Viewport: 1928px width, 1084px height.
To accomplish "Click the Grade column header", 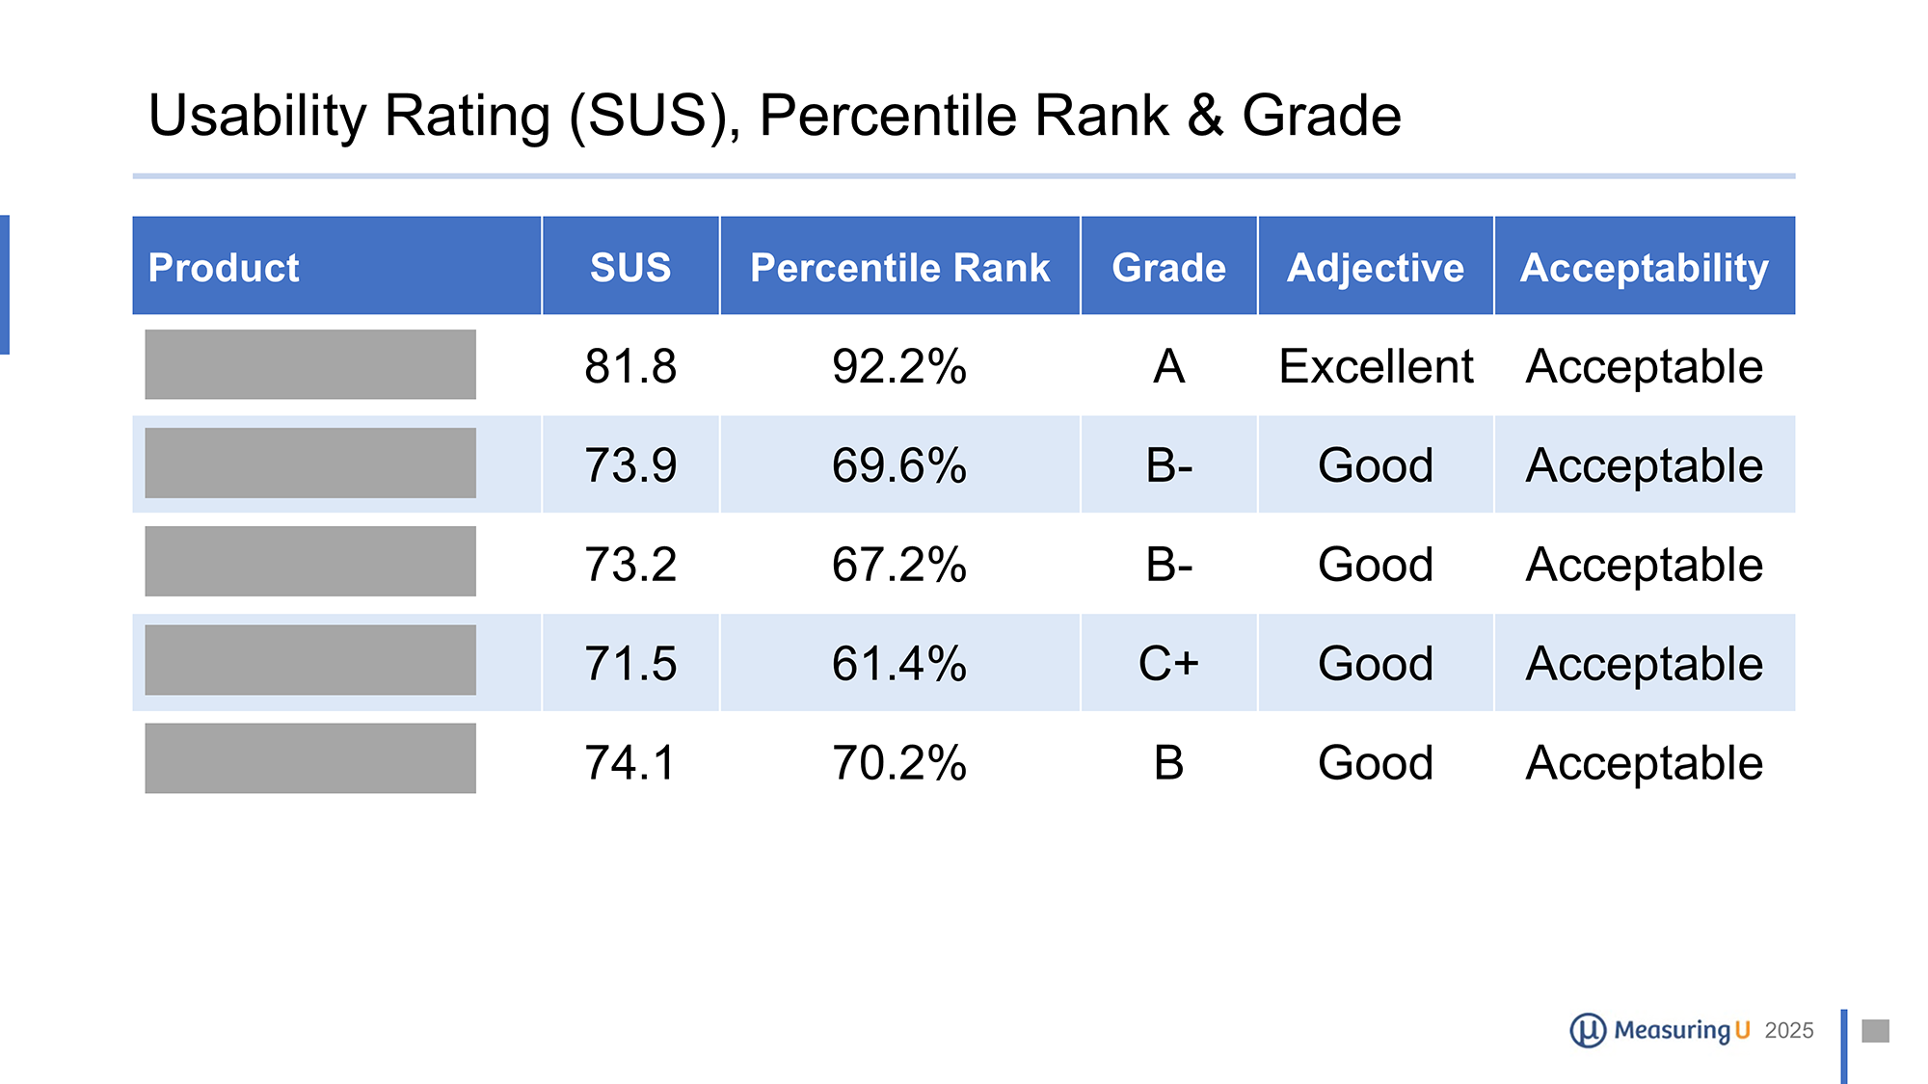I will pos(1168,267).
